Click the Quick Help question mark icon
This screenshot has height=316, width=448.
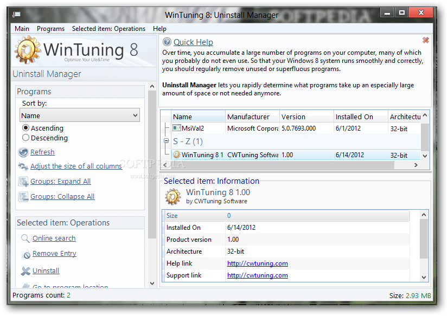pyautogui.click(x=167, y=42)
